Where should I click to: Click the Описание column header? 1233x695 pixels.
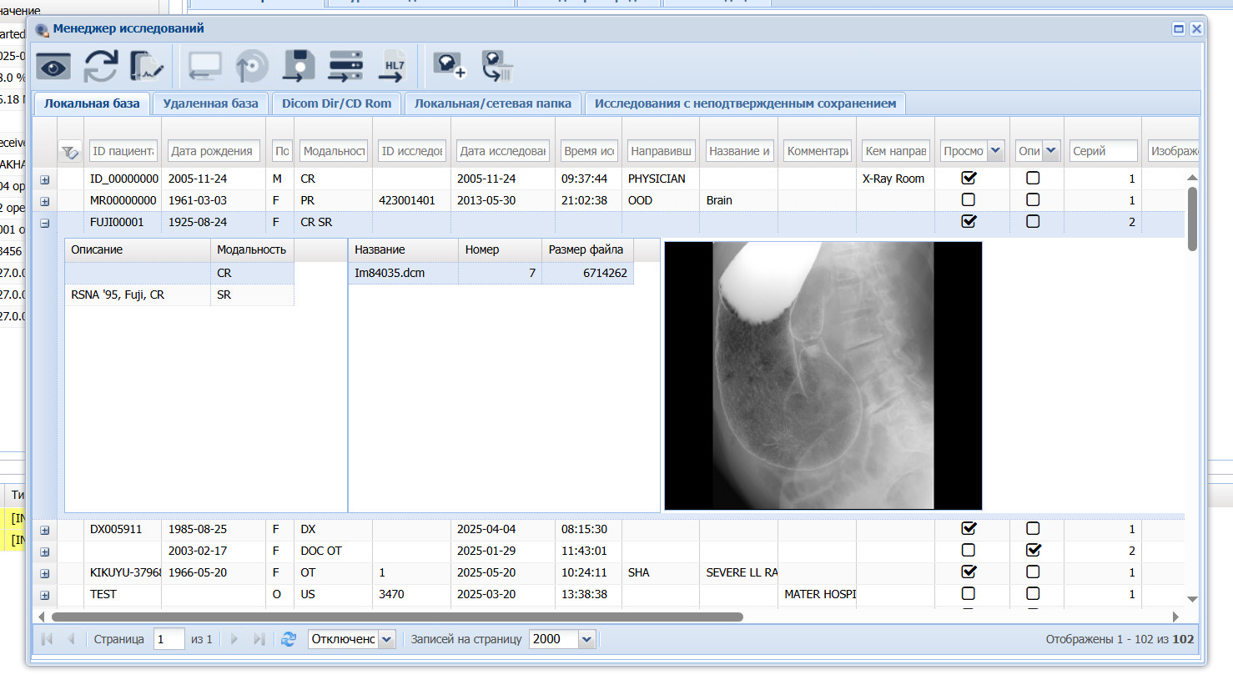[138, 249]
